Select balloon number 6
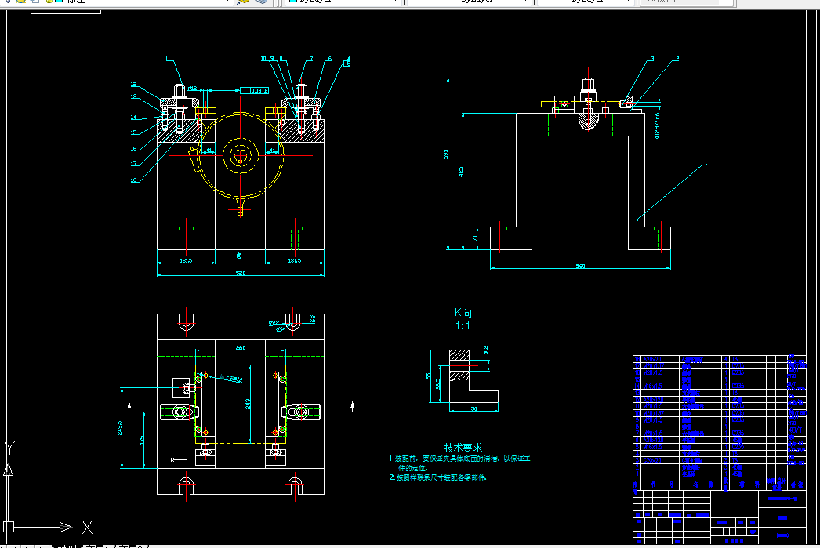 [x=330, y=59]
